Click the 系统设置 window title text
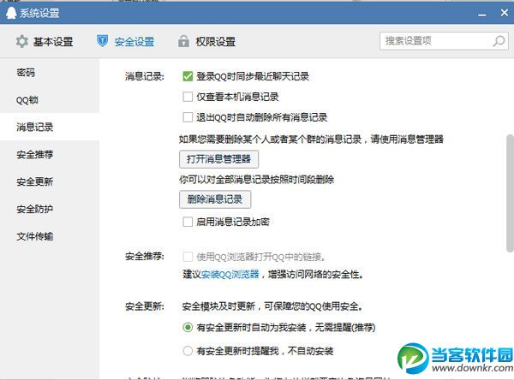514x380 pixels. point(39,13)
